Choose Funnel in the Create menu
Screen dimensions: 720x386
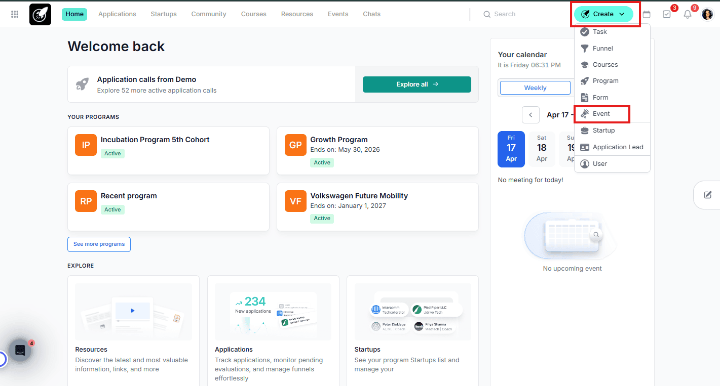(602, 49)
